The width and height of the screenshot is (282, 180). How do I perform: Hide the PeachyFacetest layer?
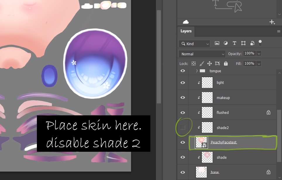pos(183,142)
